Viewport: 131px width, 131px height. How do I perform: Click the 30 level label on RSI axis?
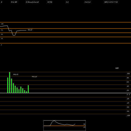click(2, 39)
